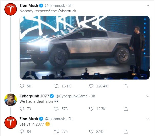This screenshot has height=136, width=157.
Task: Share Cyberpunk 2077's tweet
Action: click(126, 109)
